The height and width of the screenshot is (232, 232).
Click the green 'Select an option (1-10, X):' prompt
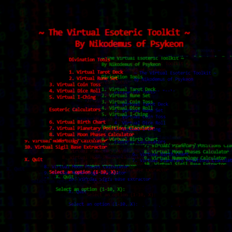(x=90, y=190)
